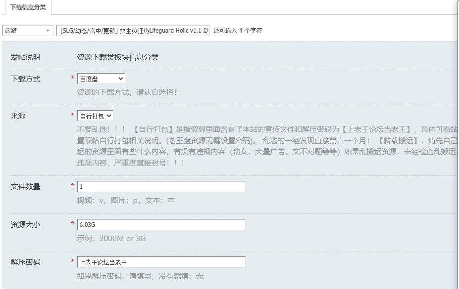
Task: Click the 资源大小 label
Action: 25,224
